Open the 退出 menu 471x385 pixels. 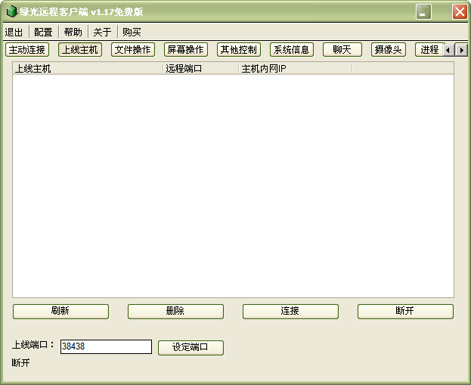(x=14, y=32)
